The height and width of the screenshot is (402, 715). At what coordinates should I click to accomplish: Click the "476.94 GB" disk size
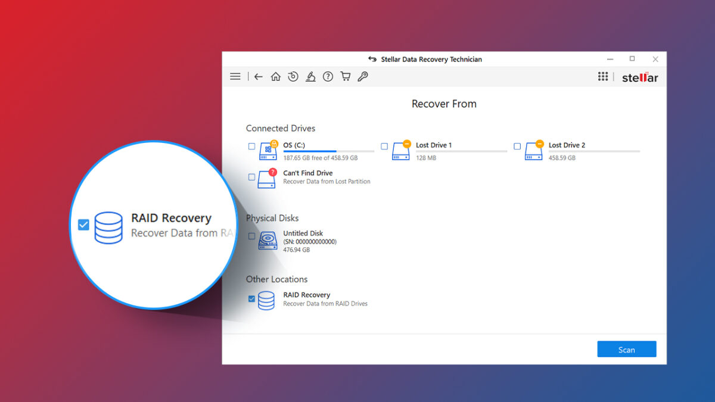point(297,250)
